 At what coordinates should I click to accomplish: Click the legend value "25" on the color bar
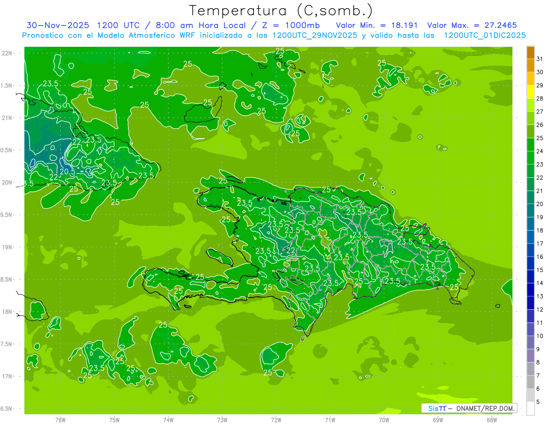click(540, 138)
